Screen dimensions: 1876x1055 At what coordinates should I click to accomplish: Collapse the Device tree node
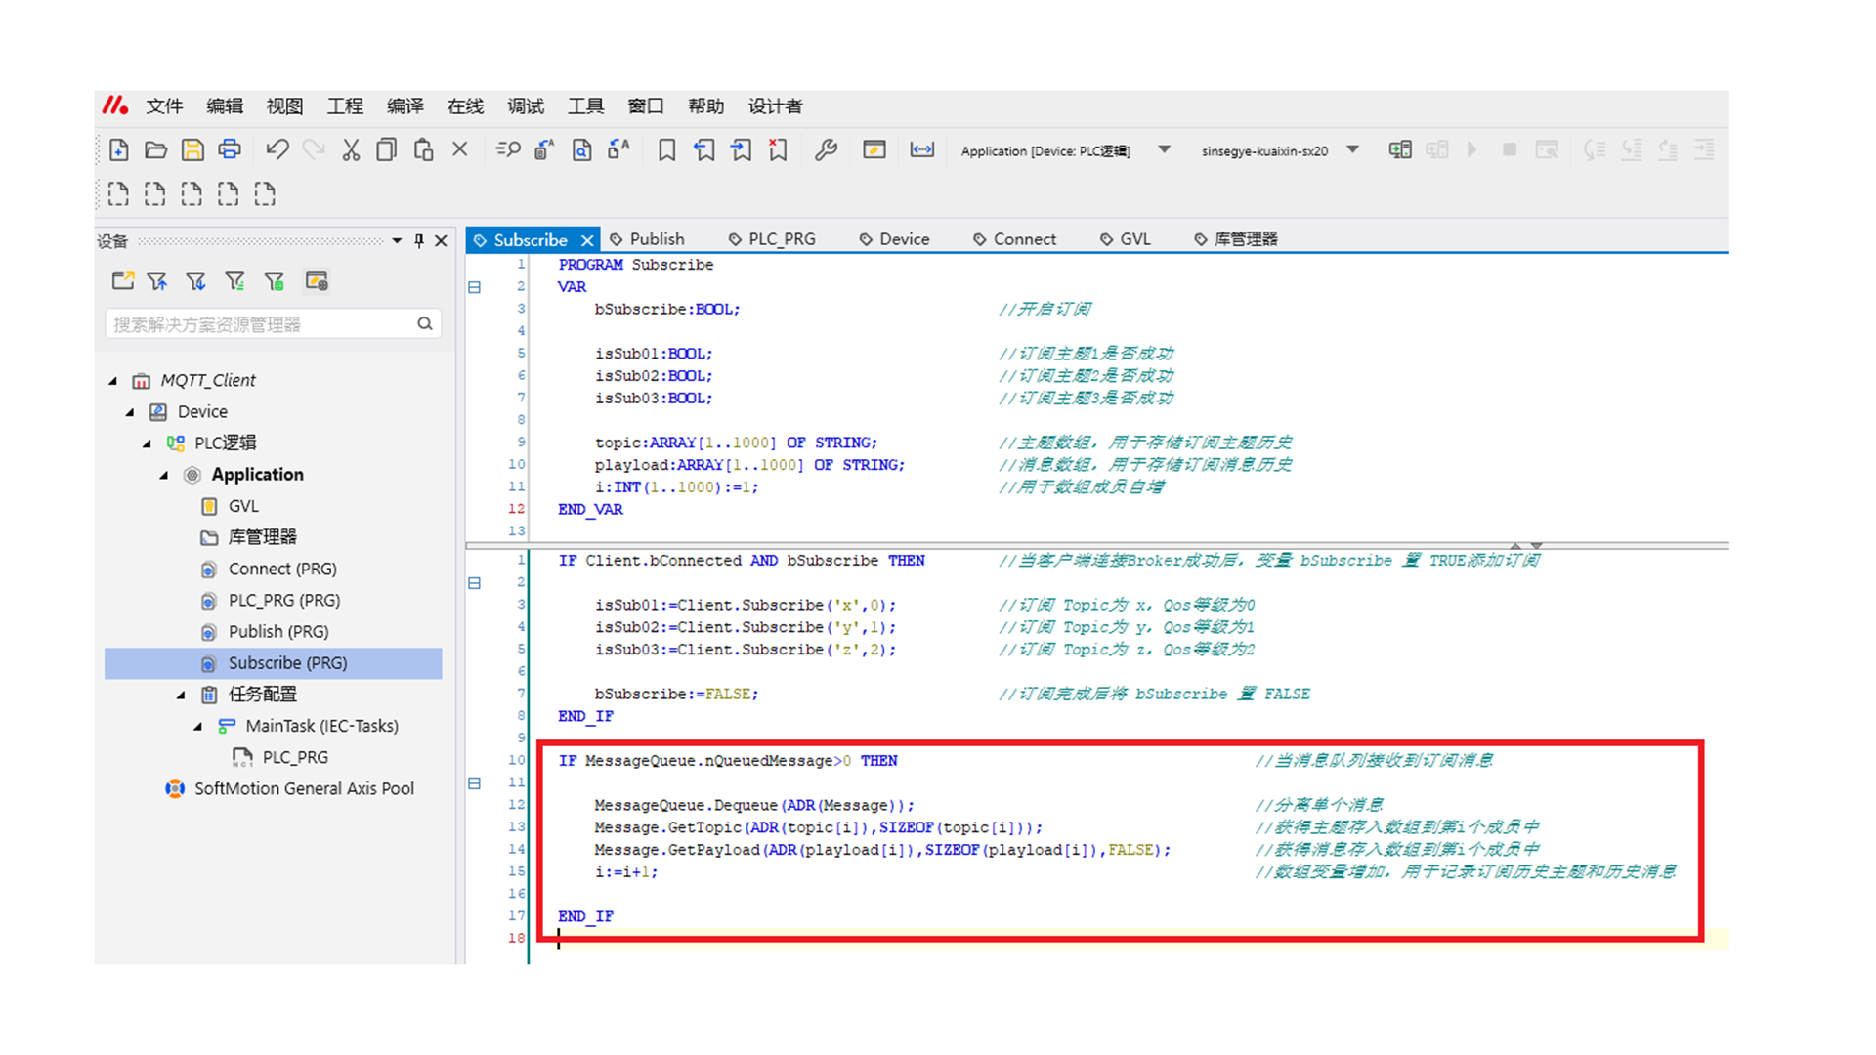[130, 412]
